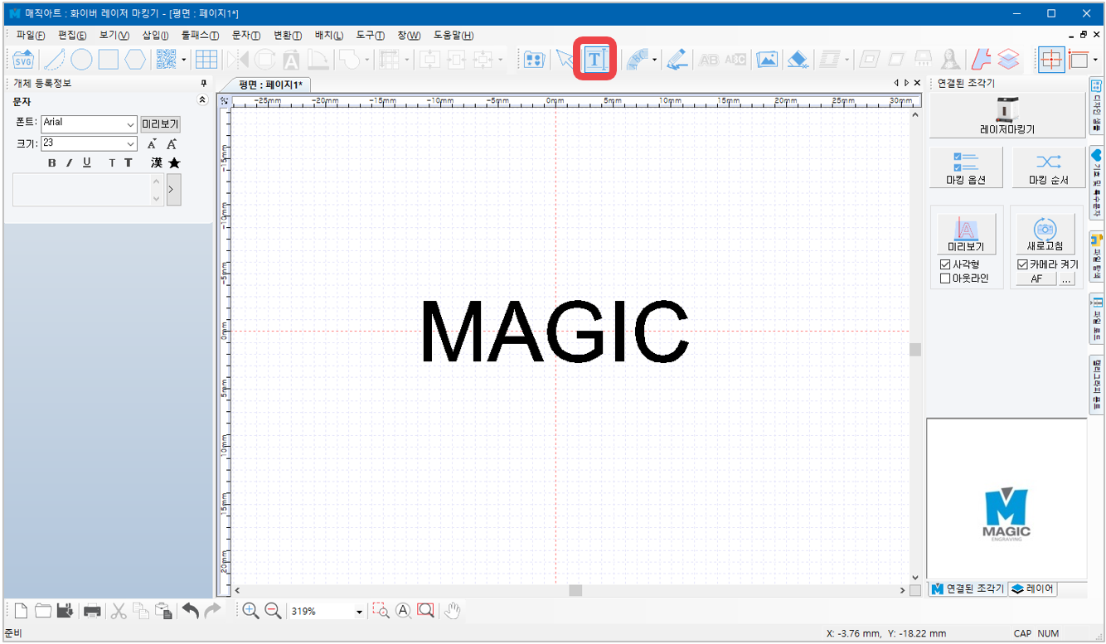
Task: Select the line drawing tool
Action: click(x=54, y=60)
